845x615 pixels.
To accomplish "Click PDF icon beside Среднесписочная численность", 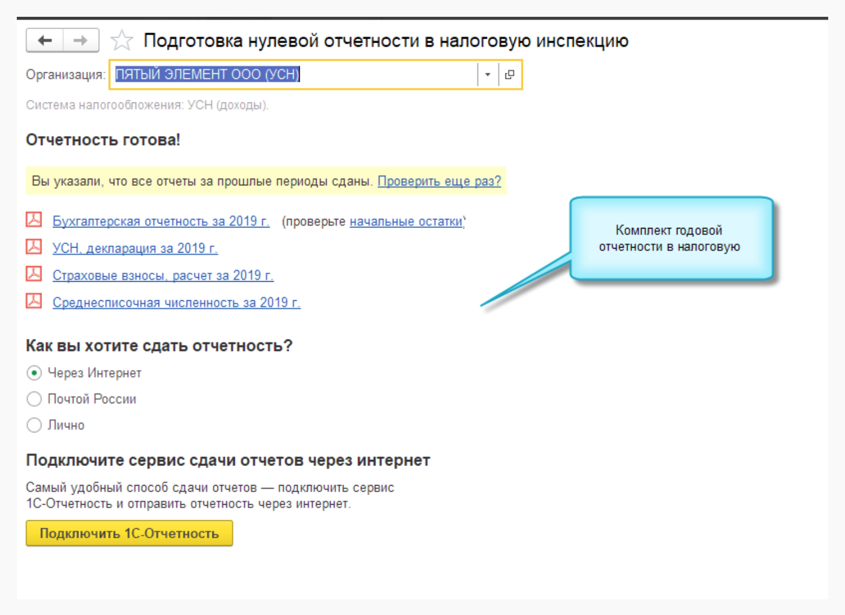I will point(34,301).
